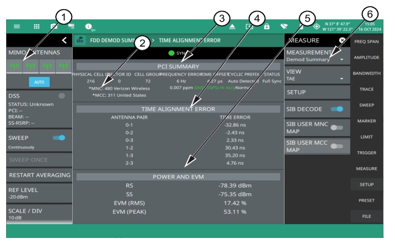Toggle the DSS switch

click(61, 96)
